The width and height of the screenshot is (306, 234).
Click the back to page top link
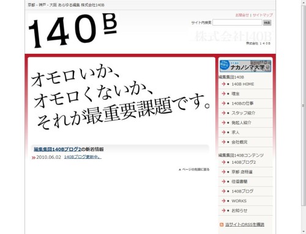[194, 169]
